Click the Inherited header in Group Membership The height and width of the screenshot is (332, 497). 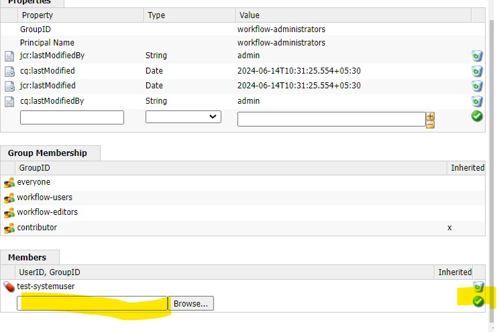(x=466, y=168)
